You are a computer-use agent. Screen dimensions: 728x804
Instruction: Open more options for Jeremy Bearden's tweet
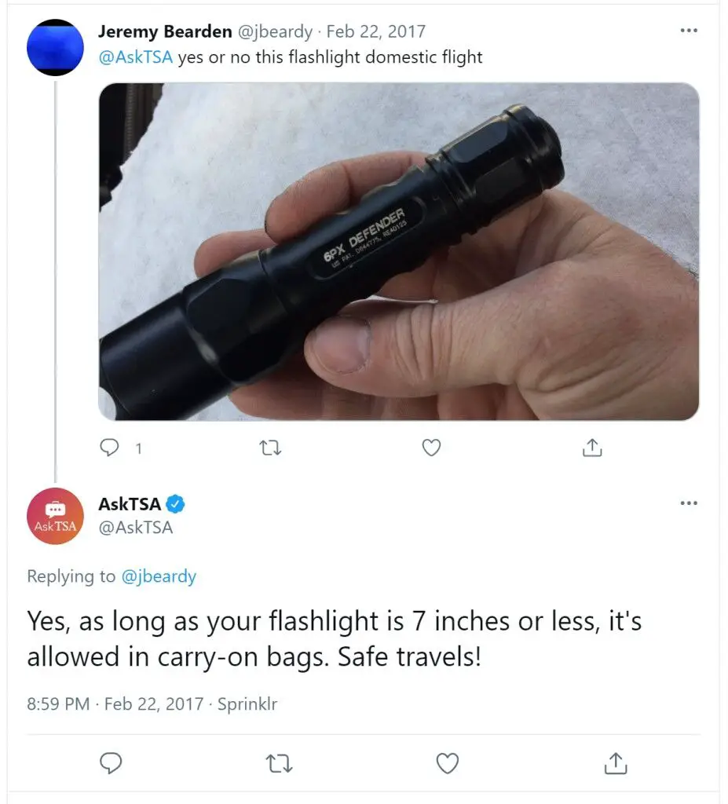pos(689,31)
